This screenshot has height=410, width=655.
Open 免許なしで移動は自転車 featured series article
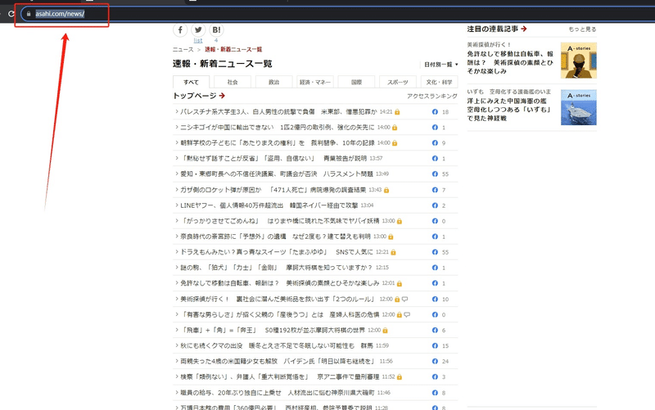[x=509, y=62]
